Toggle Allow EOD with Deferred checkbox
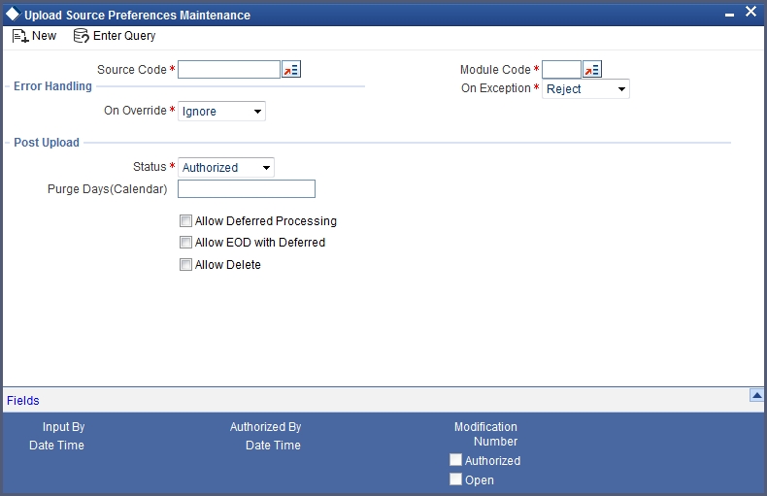Screen dimensions: 767x496 [185, 242]
